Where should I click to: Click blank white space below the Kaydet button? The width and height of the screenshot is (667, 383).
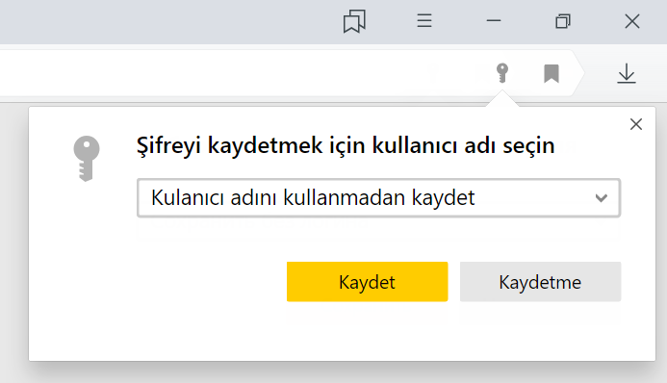click(x=367, y=334)
